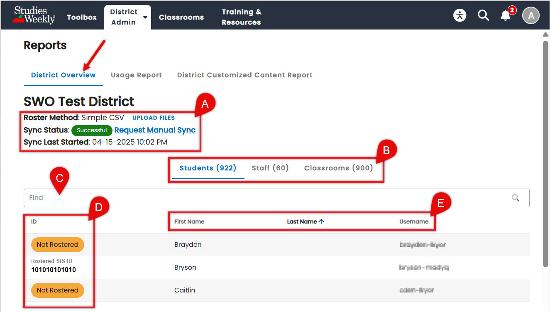550x312 pixels.
Task: Open the Toolbox menu
Action: [x=82, y=17]
